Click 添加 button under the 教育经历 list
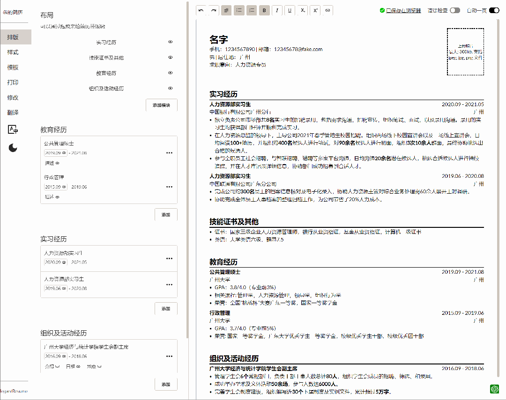The height and width of the screenshot is (400, 506). 166,214
